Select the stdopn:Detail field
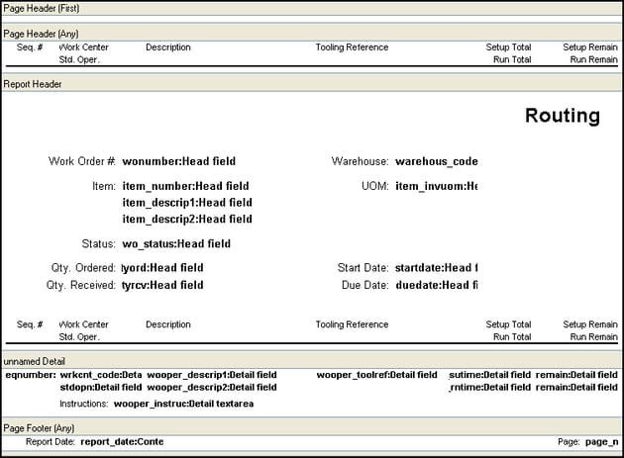Screen dimensions: 624x458 click(101, 387)
